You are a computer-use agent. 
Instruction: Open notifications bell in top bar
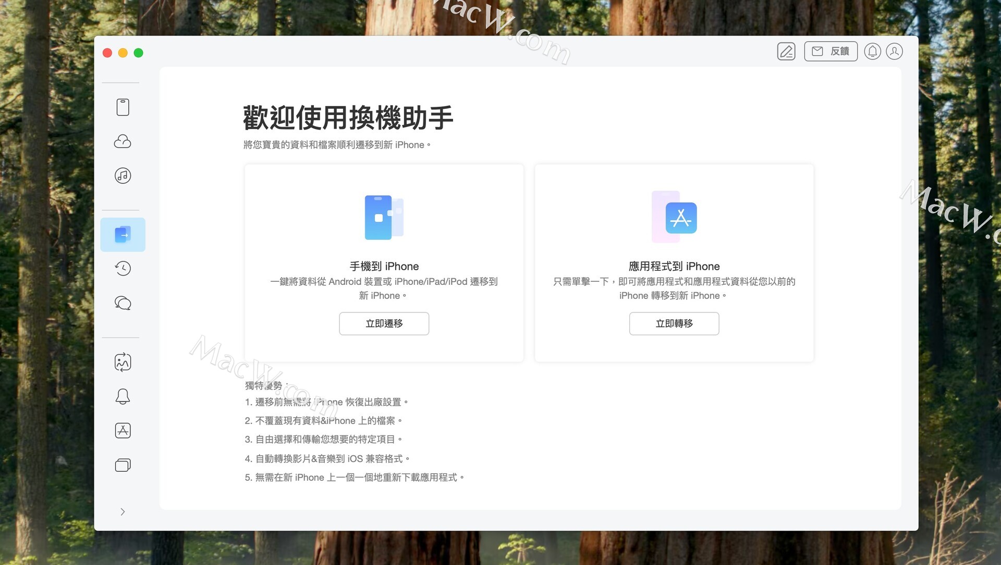pyautogui.click(x=873, y=52)
